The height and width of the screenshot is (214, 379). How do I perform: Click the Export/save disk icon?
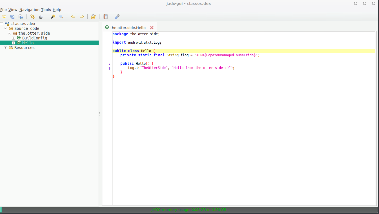tap(21, 17)
